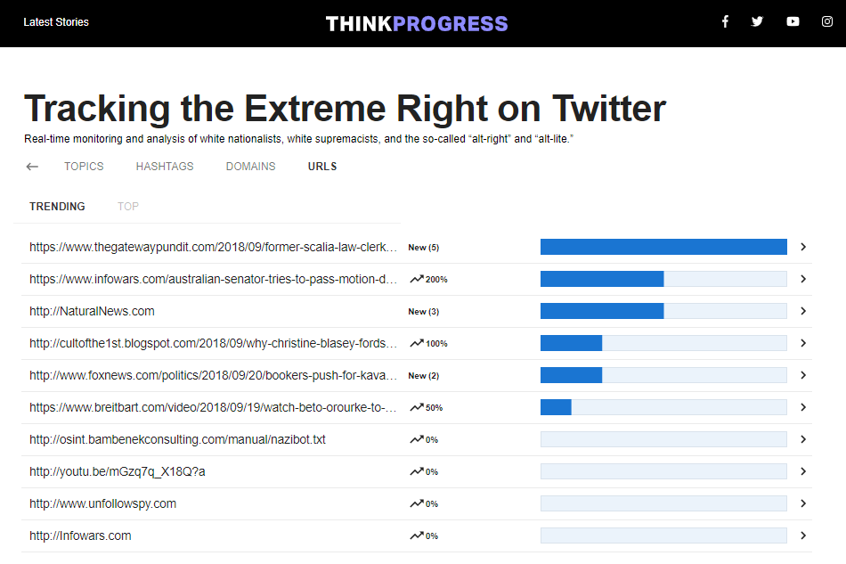Click the back arrow beside Topics
Image resolution: width=846 pixels, height=564 pixels.
[x=32, y=167]
